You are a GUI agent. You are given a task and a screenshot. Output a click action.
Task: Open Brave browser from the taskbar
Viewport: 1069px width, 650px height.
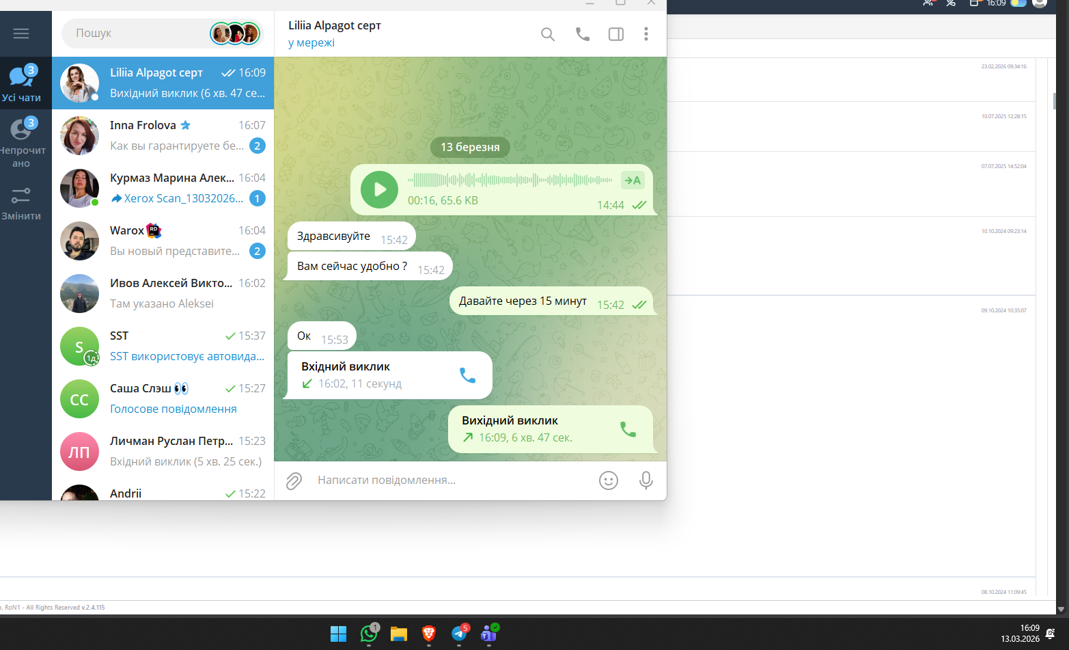tap(429, 634)
